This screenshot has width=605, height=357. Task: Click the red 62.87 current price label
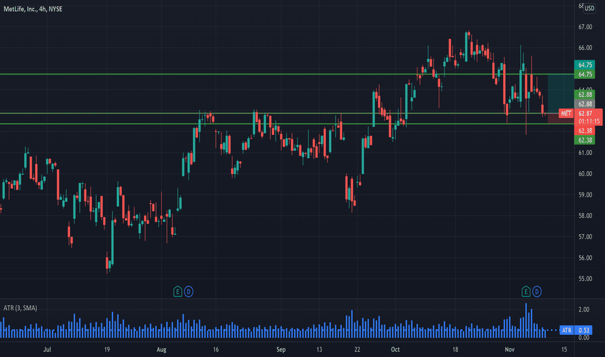pyautogui.click(x=586, y=114)
